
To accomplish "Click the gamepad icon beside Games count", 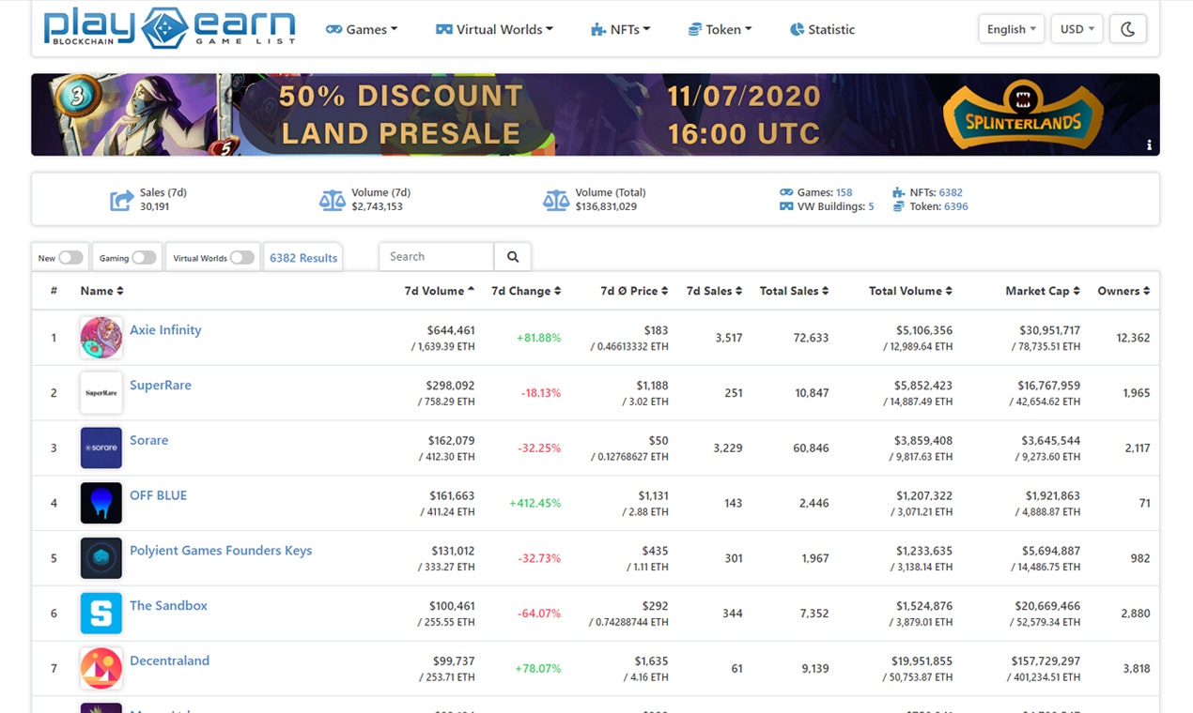I will (x=786, y=192).
